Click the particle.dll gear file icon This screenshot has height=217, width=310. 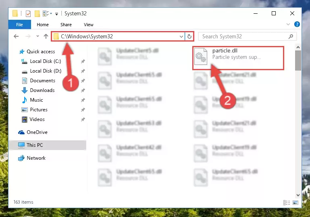tap(201, 56)
